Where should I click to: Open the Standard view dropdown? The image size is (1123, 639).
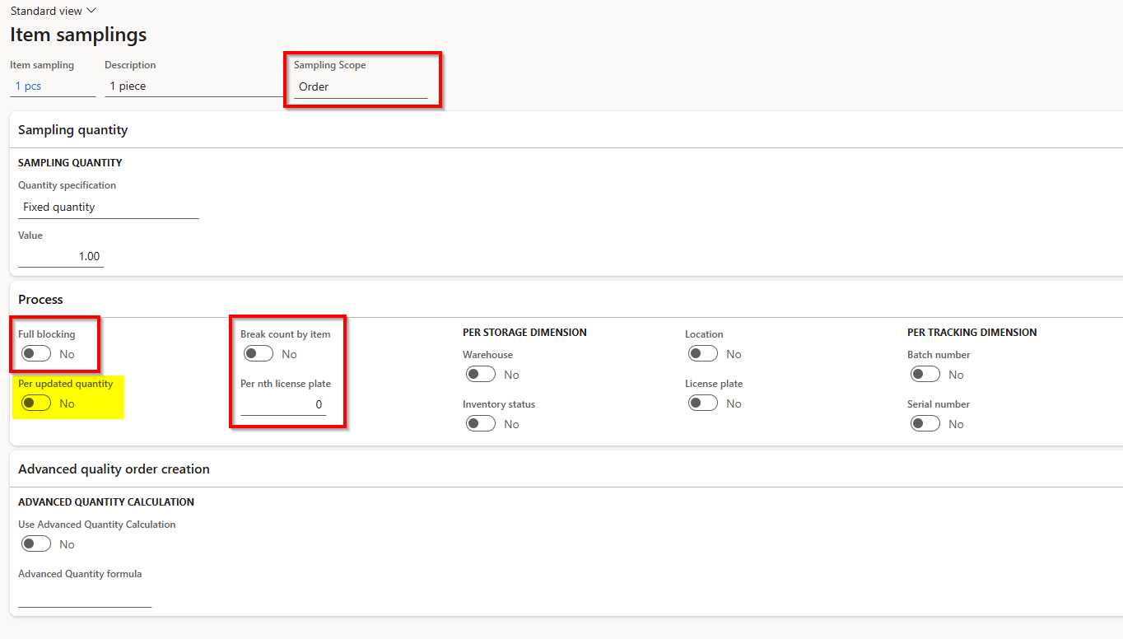point(53,11)
